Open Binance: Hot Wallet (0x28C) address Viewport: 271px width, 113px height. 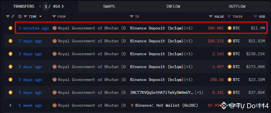166,105
